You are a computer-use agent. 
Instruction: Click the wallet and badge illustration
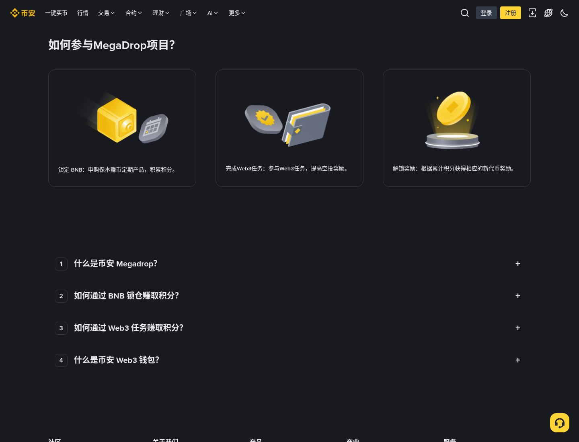[x=288, y=125]
